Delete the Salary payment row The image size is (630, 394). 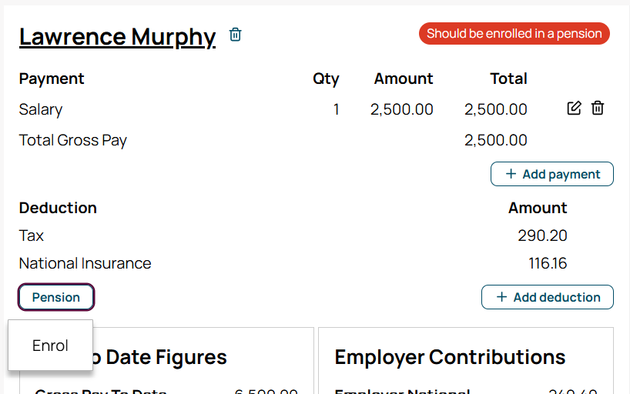pyautogui.click(x=598, y=108)
